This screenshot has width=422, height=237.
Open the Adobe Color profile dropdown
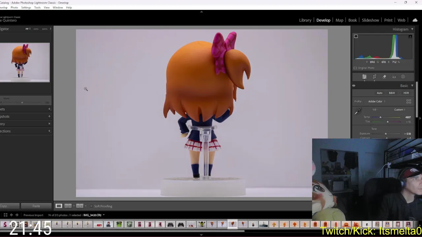coord(377,101)
